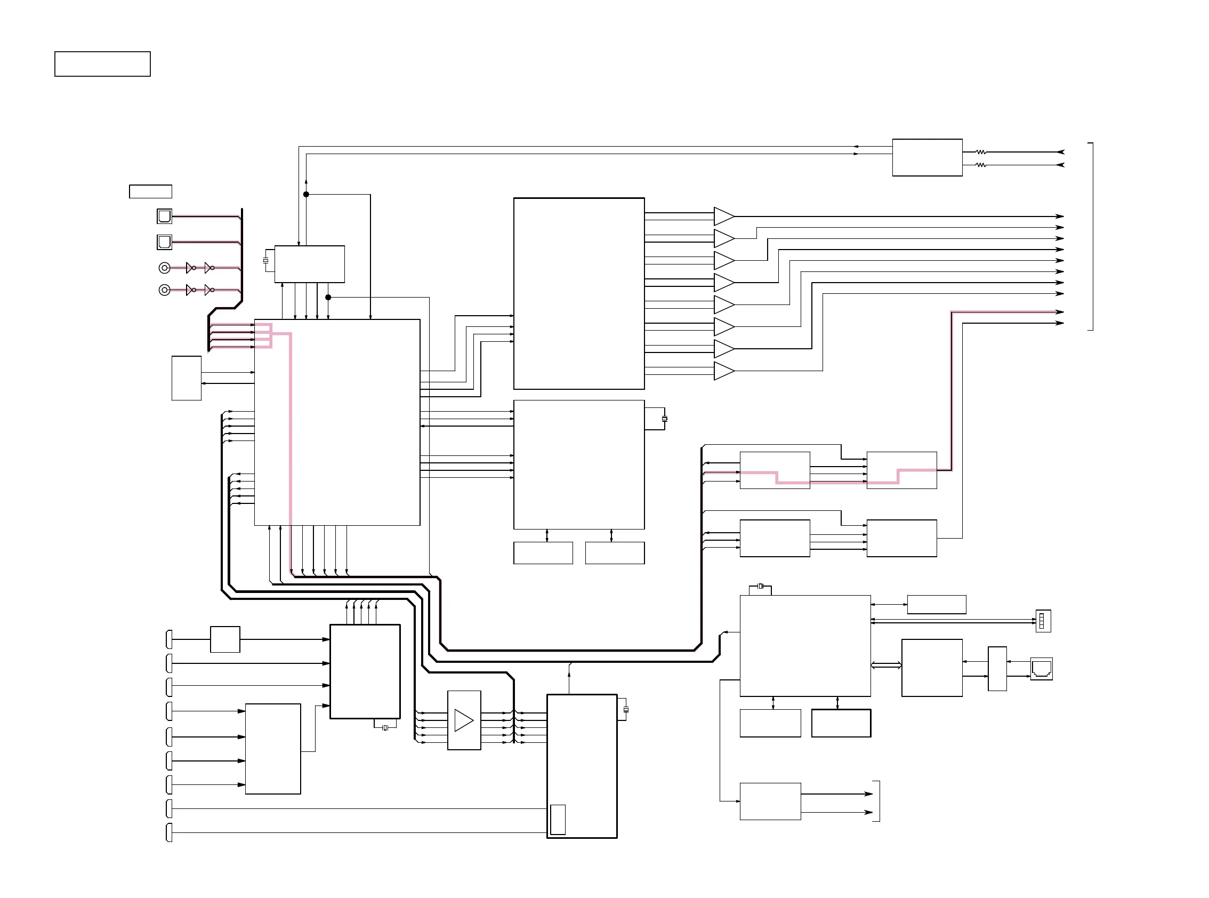Click the upper round coaxial jack symbol
Viewport: 1209px width, 898px height.
(165, 268)
